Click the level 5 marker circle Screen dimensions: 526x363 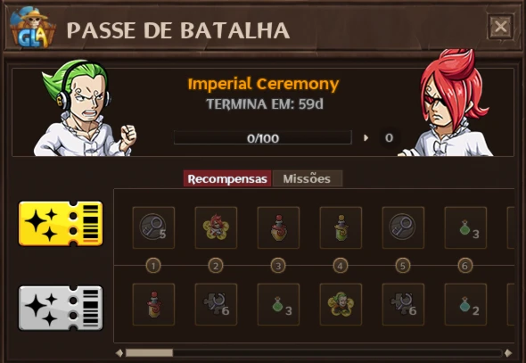(x=403, y=266)
